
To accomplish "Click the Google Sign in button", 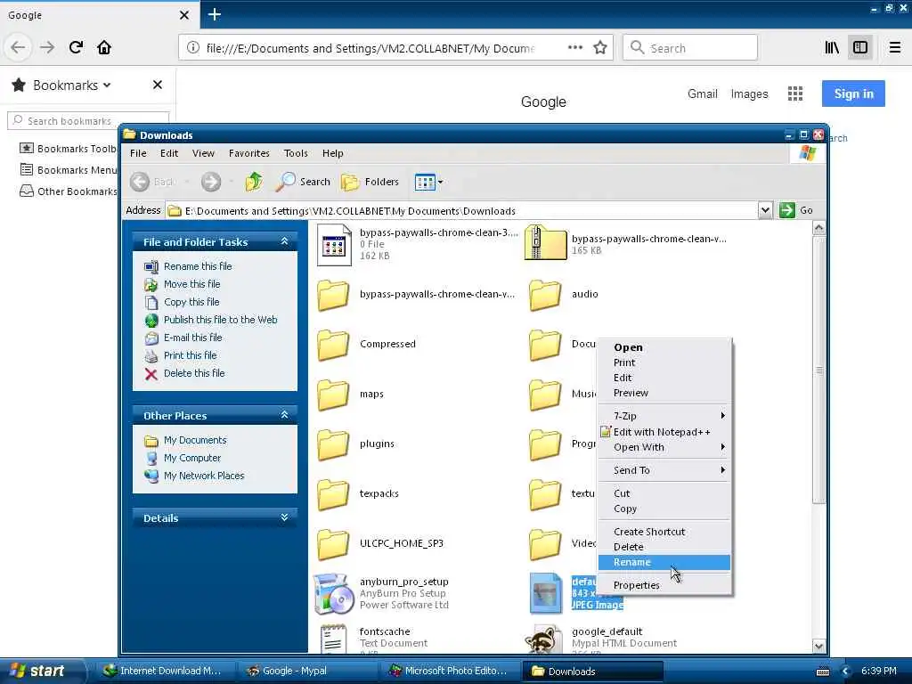I will coord(853,94).
